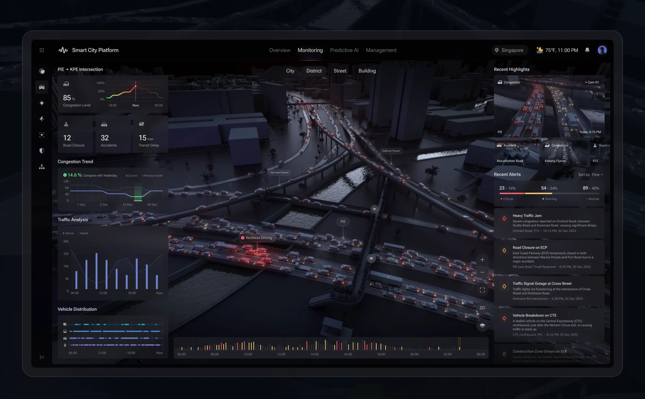The width and height of the screenshot is (645, 399).
Task: Click the zoom in plus button on map
Action: [482, 260]
